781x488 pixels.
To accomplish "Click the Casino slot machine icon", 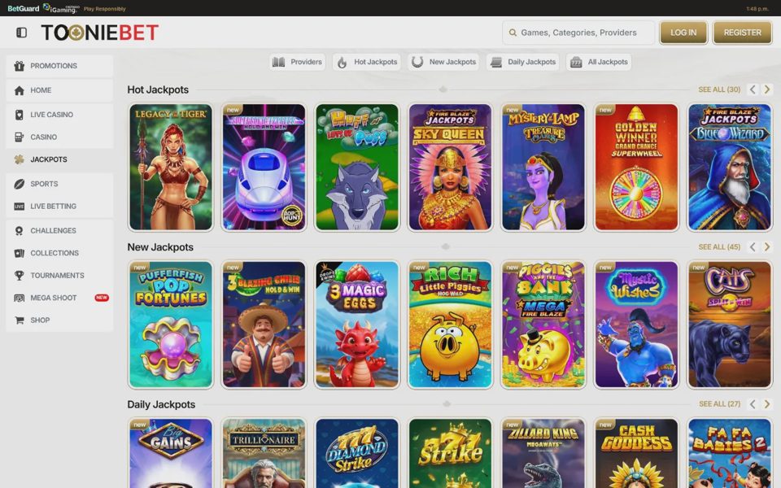I will [19, 137].
